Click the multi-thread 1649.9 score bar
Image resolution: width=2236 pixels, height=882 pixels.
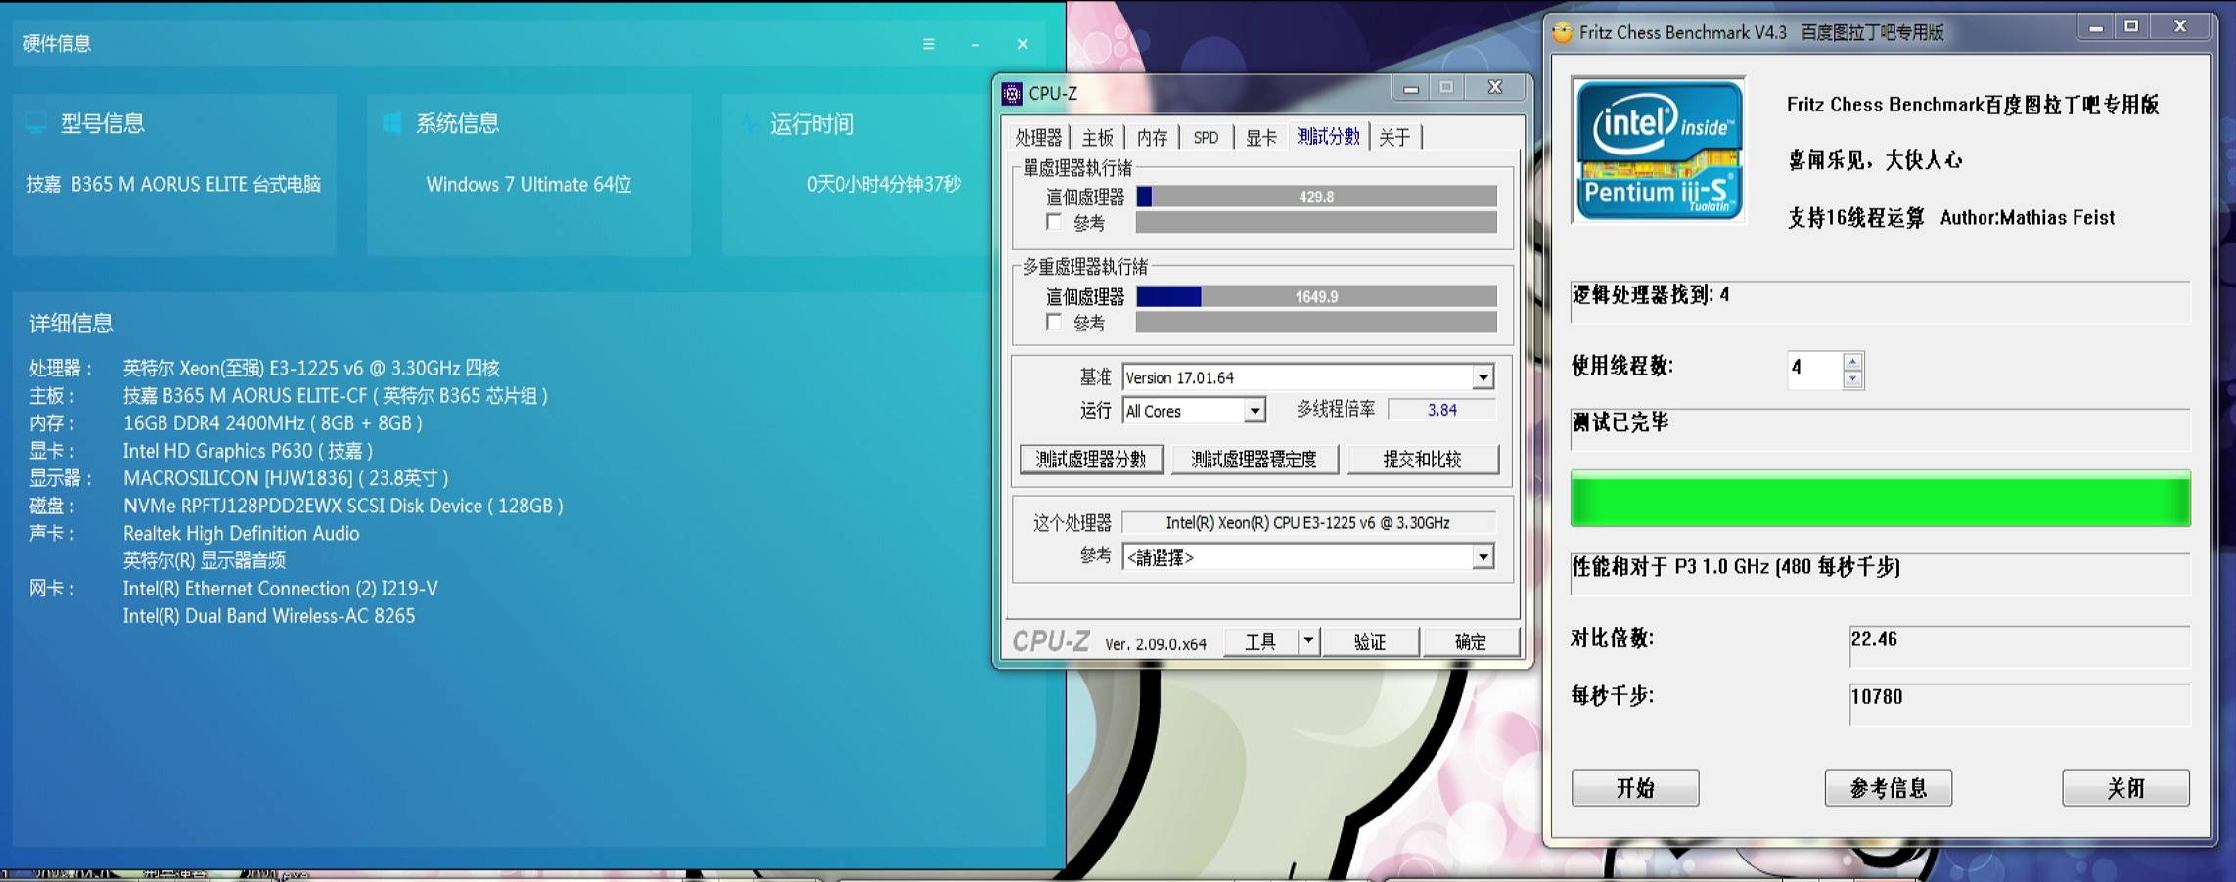(1316, 296)
